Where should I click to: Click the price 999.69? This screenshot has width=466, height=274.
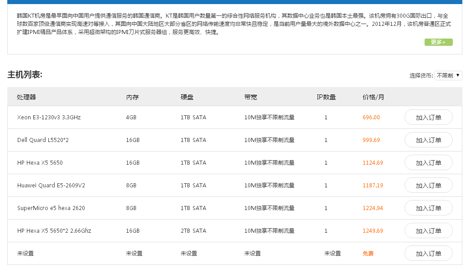pos(371,140)
